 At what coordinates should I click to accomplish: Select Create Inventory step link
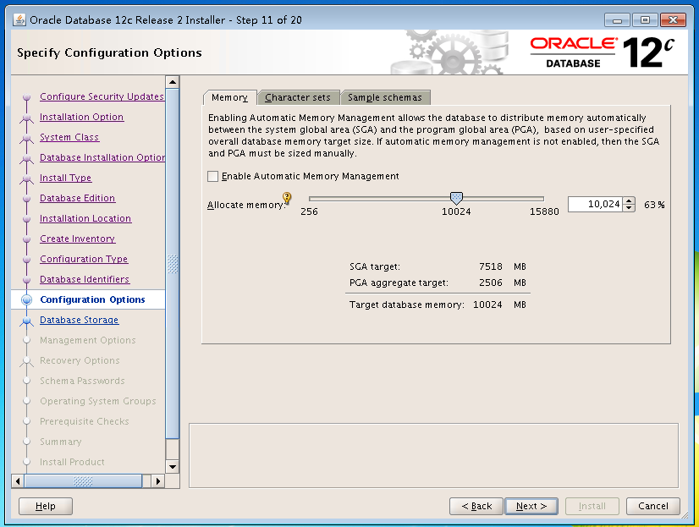coord(78,239)
